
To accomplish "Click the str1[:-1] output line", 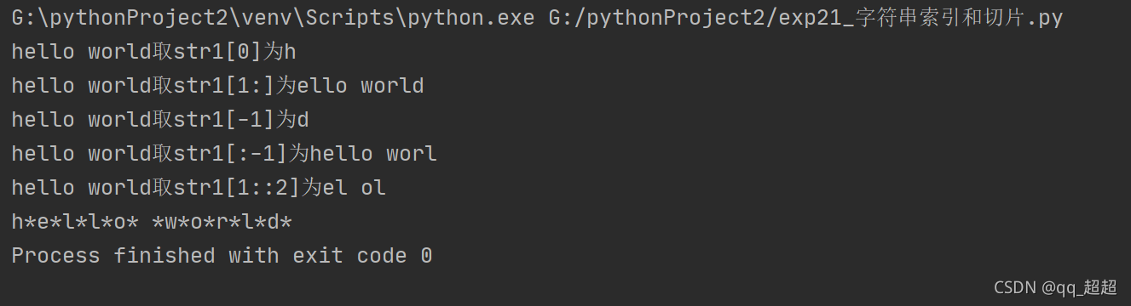I will pyautogui.click(x=224, y=154).
